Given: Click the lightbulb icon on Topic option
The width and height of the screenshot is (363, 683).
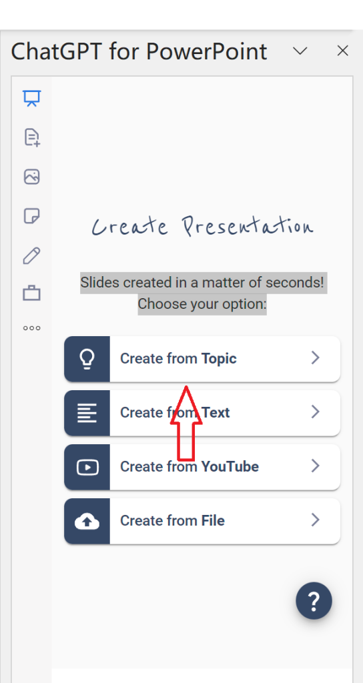Looking at the screenshot, I should coord(87,359).
